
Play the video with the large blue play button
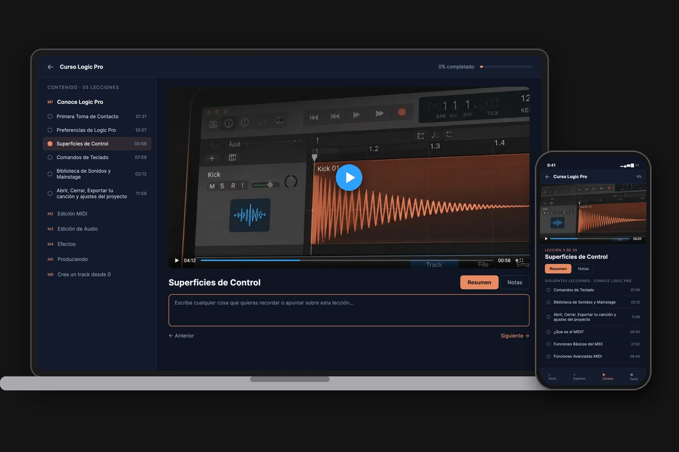(x=349, y=177)
